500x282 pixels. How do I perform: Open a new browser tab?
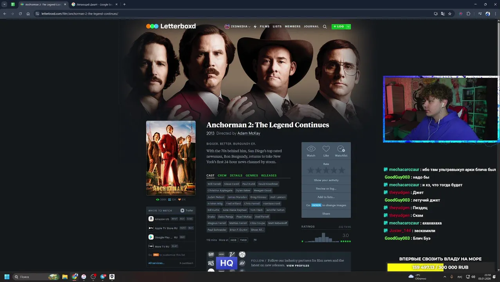(x=125, y=4)
